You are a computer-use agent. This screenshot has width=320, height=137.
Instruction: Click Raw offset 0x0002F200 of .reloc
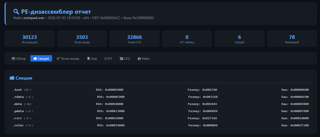[295, 125]
